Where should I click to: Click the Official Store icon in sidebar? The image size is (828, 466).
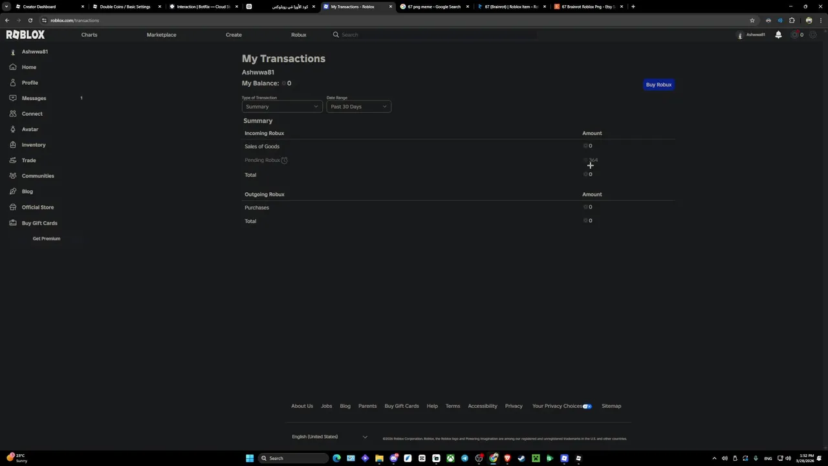(13, 207)
